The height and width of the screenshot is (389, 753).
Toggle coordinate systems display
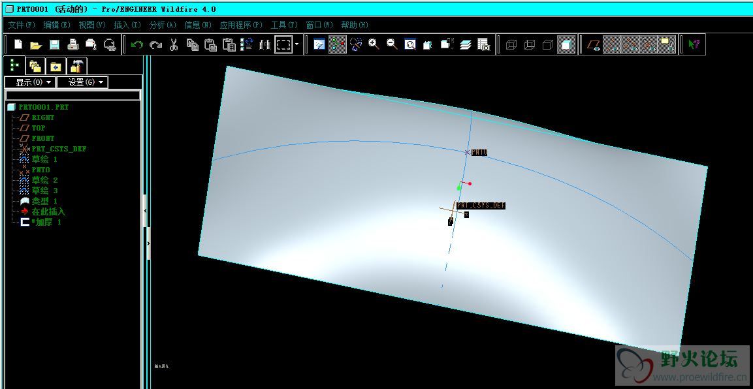(649, 44)
